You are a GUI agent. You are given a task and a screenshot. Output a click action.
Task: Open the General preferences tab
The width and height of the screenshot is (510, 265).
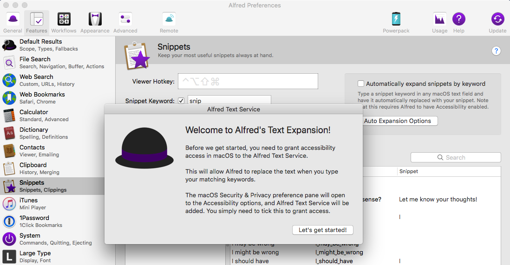pos(13,23)
